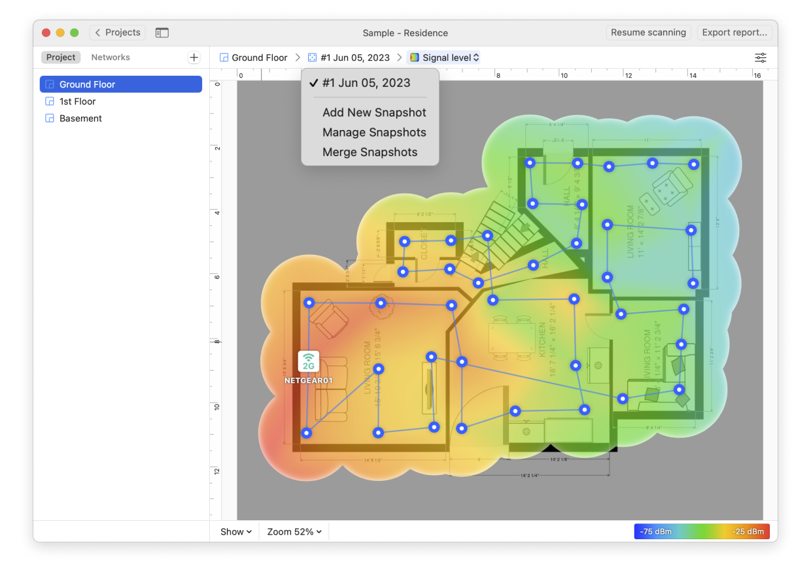Click Resume scanning button
This screenshot has height=562, width=811.
648,33
